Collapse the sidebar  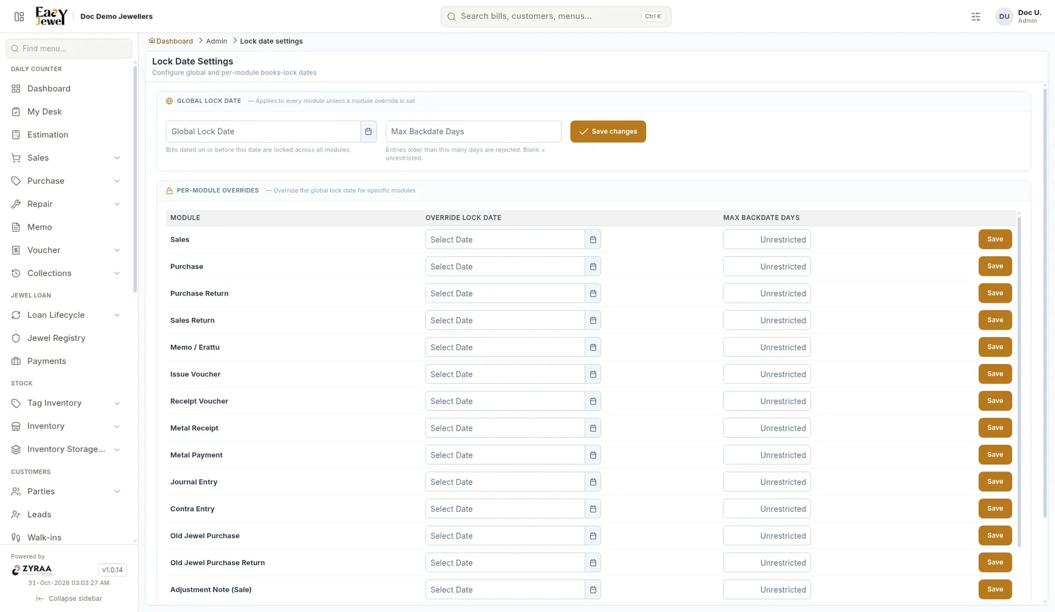pos(69,599)
